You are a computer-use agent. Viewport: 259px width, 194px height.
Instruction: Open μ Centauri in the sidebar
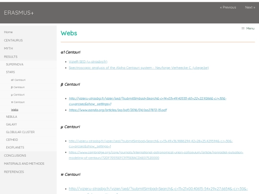(x=18, y=94)
